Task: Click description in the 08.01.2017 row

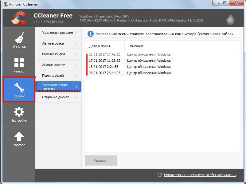Action: [x=149, y=73]
